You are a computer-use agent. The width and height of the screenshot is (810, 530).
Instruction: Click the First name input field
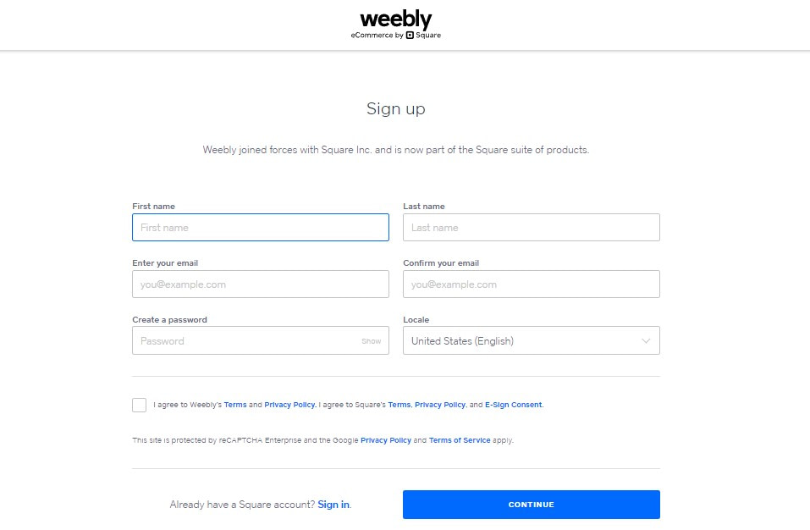tap(260, 227)
